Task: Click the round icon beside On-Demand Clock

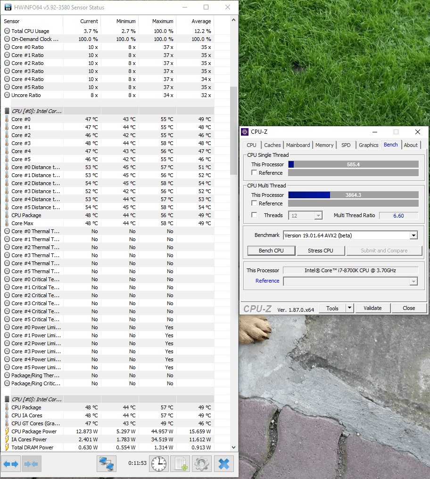Action: 7,39
